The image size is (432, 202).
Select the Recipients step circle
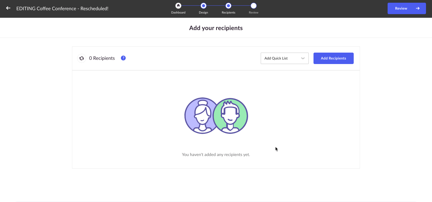click(228, 5)
